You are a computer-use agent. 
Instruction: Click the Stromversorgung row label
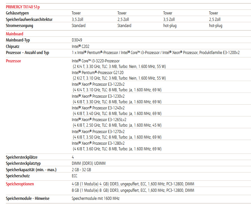[x=20, y=26]
